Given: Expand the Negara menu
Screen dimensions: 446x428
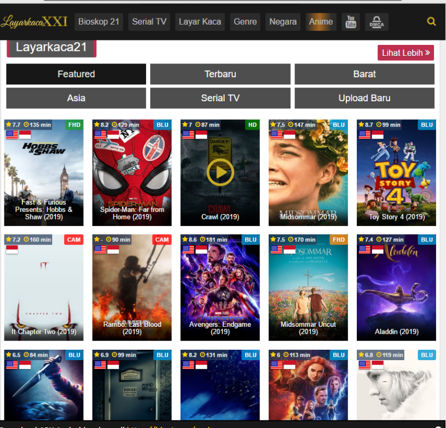Looking at the screenshot, I should pos(283,22).
